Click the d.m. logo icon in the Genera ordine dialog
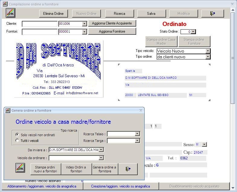Screen dimensions: 237x192 [20, 168]
